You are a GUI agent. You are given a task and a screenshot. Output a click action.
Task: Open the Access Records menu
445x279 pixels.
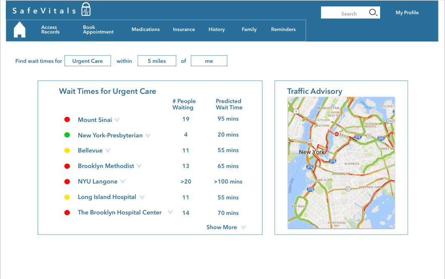(50, 30)
